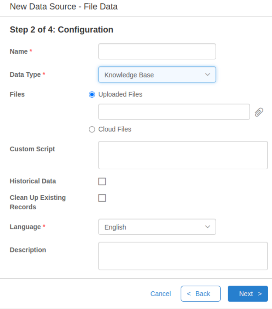Click the Historical Data label

33,181
